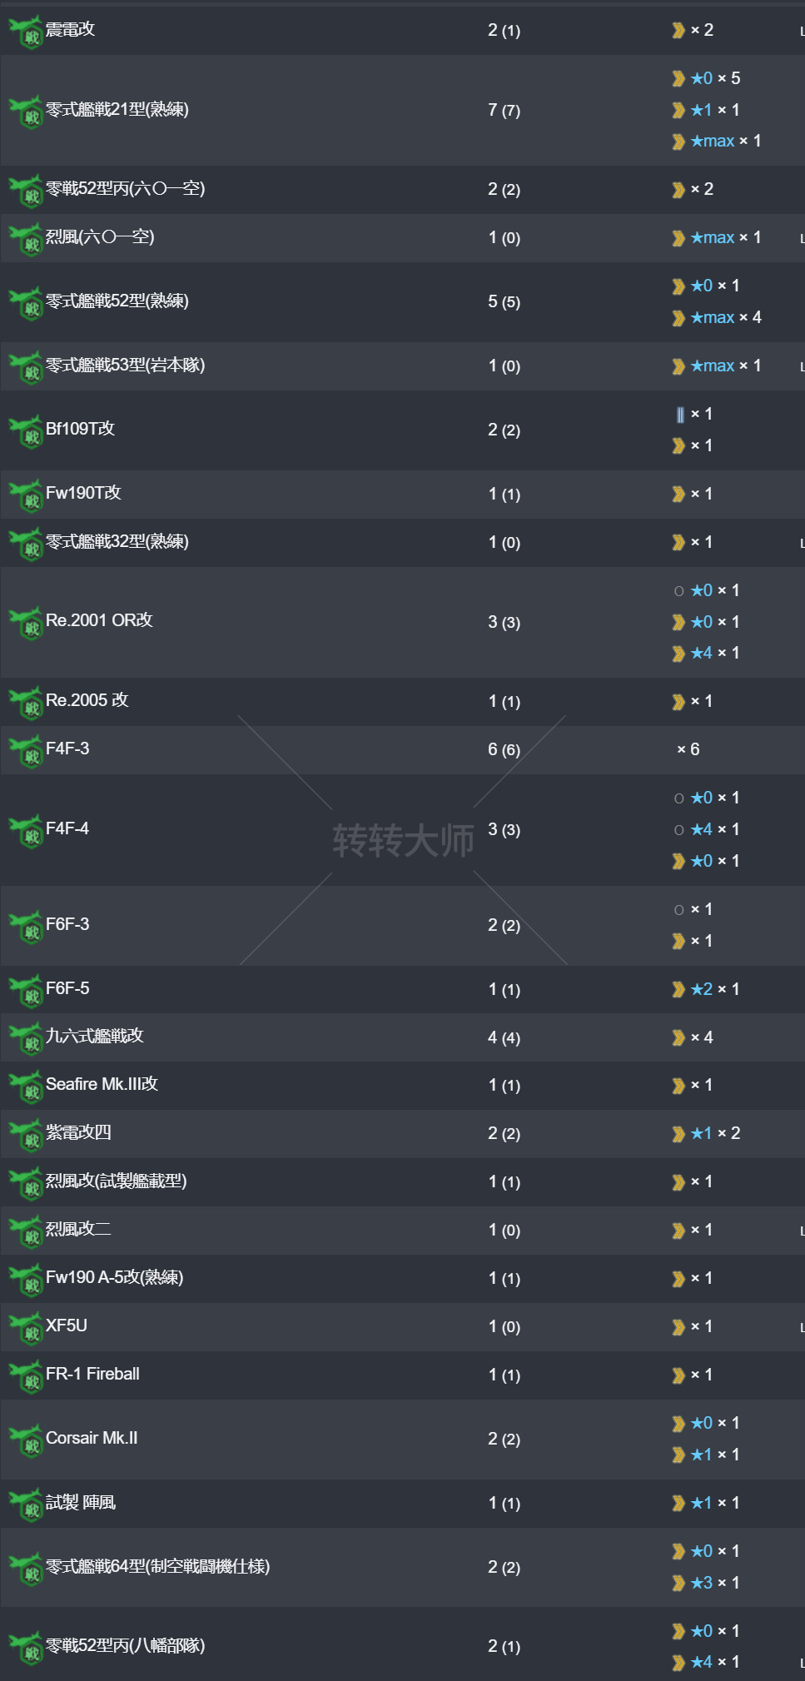The height and width of the screenshot is (1681, 805).
Task: Click the fighter icon next to F4F-3
Action: pyautogui.click(x=26, y=752)
